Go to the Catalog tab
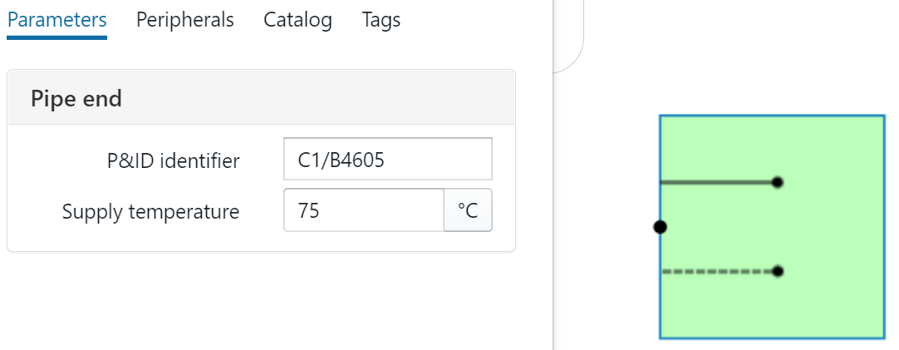This screenshot has width=899, height=350. (297, 20)
